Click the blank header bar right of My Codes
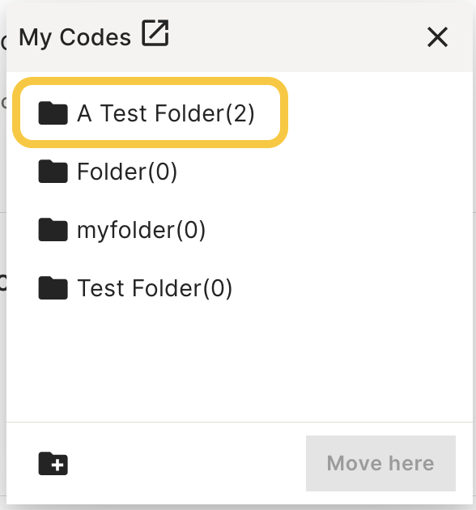Image resolution: width=476 pixels, height=510 pixels. (x=296, y=37)
